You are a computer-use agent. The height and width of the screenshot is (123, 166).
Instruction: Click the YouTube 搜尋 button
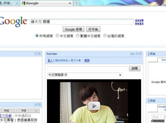(135, 69)
